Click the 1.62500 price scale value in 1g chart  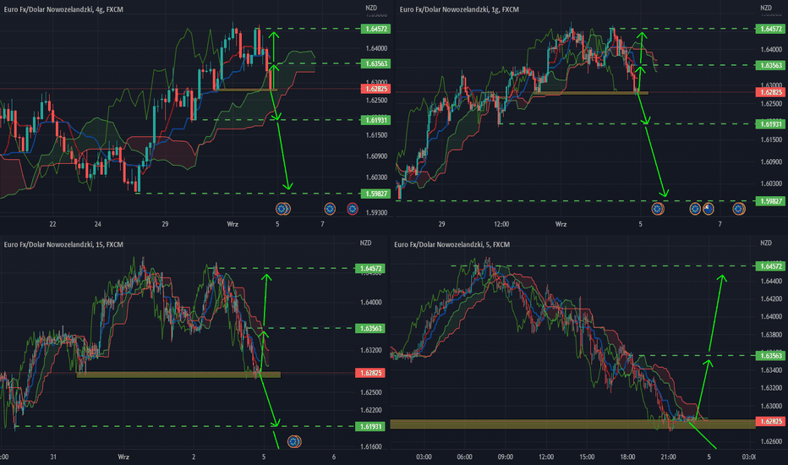(771, 103)
